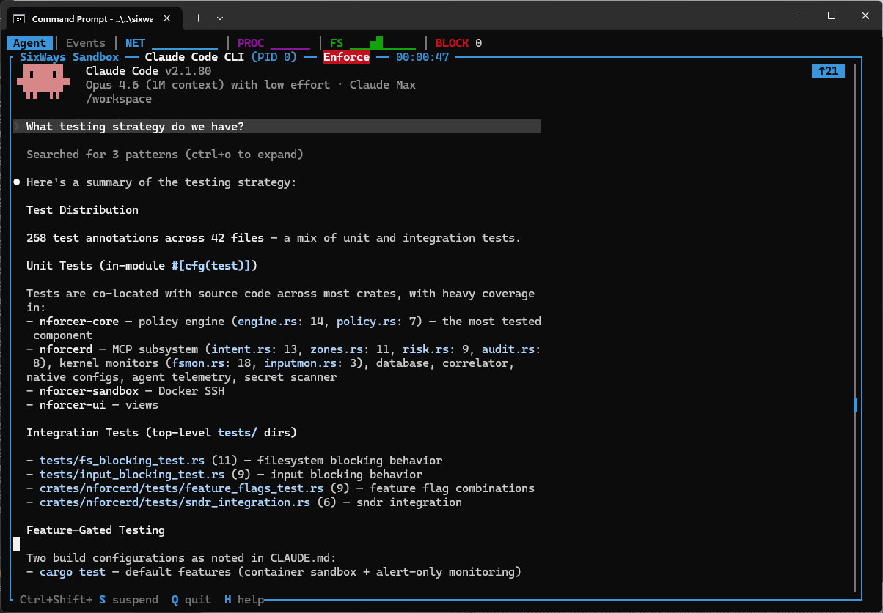Click the blue scrollbar marker on right edge

coord(854,403)
